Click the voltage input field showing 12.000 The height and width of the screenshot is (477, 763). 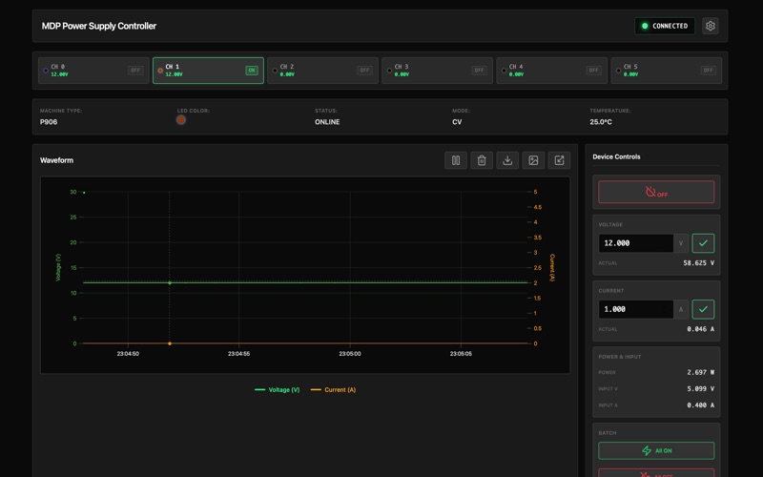pos(635,243)
